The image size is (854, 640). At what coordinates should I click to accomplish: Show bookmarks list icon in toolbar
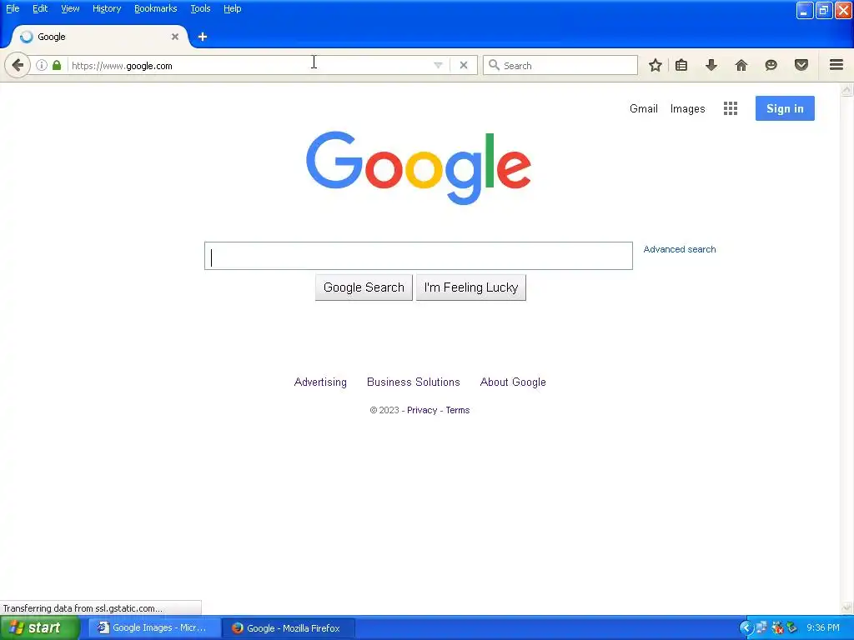681,65
